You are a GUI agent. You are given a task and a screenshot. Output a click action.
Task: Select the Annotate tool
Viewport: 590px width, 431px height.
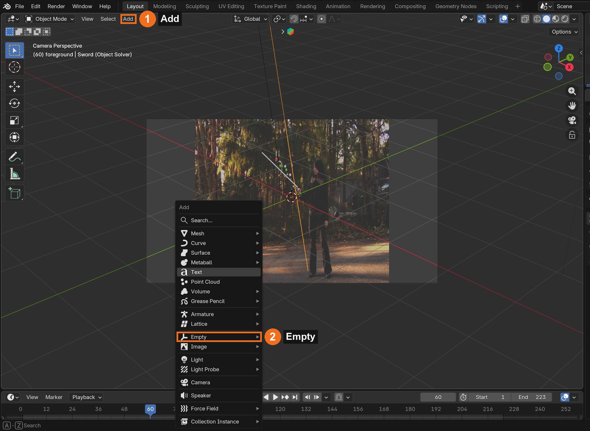15,157
